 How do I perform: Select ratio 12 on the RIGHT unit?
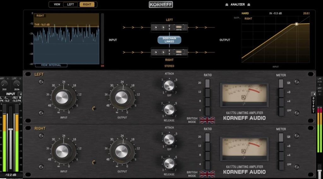point(208,146)
